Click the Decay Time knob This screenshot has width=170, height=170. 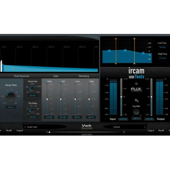(x=11, y=97)
